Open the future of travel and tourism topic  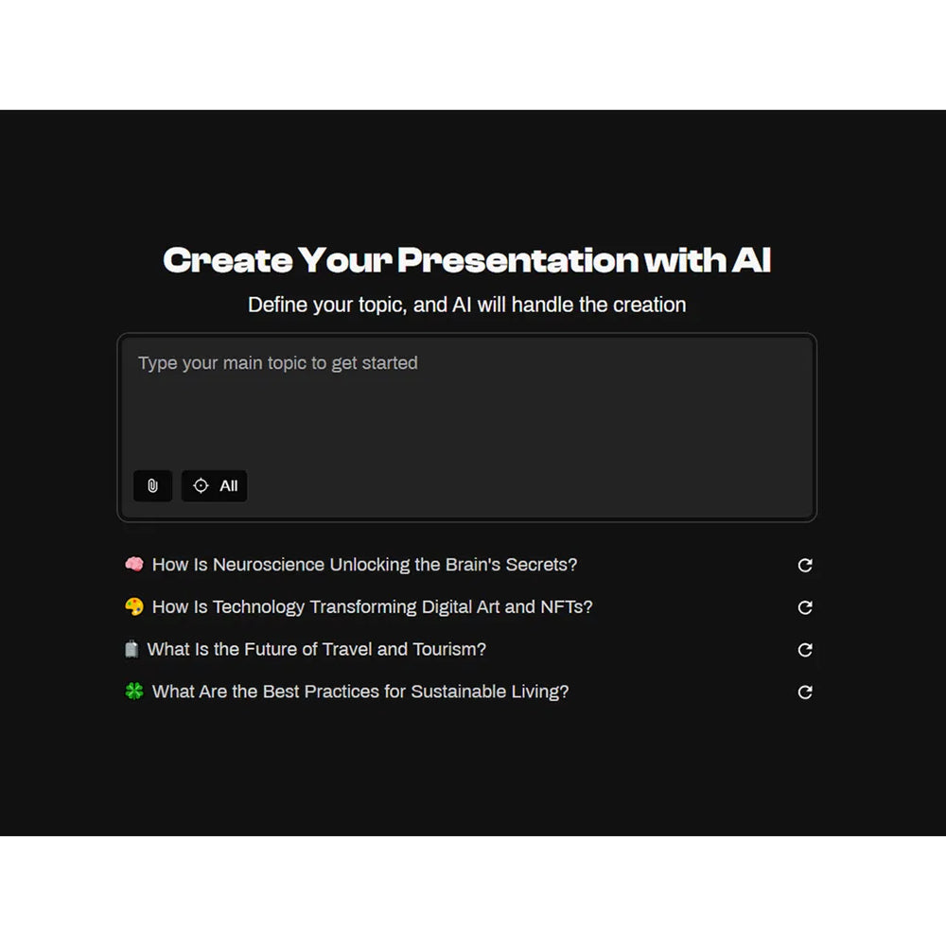tap(317, 649)
